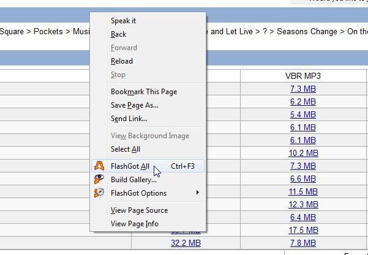The width and height of the screenshot is (368, 255).
Task: Click the FlashGot Options gear icon
Action: pos(99,193)
